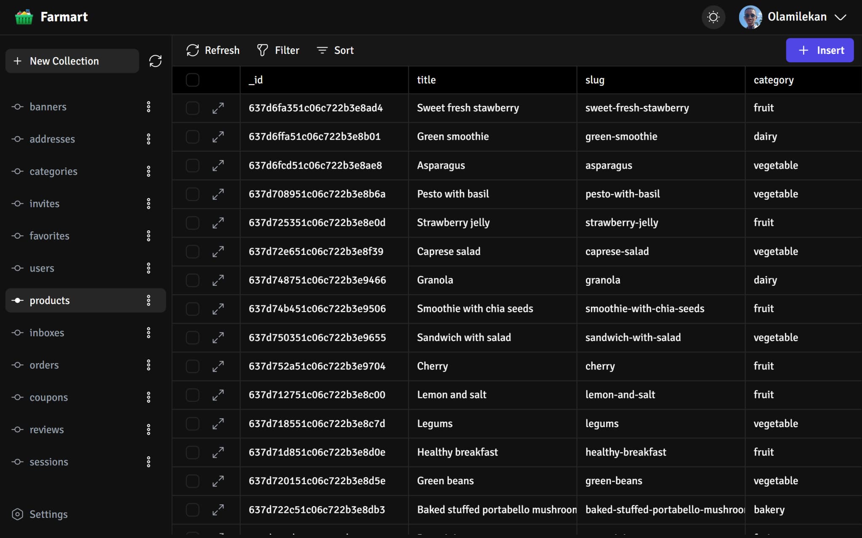Toggle the light/dark theme sun icon
This screenshot has width=862, height=538.
tap(713, 17)
